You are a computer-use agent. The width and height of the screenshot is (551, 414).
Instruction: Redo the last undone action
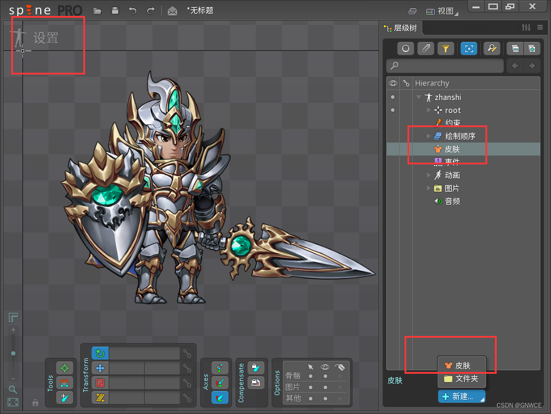[151, 11]
